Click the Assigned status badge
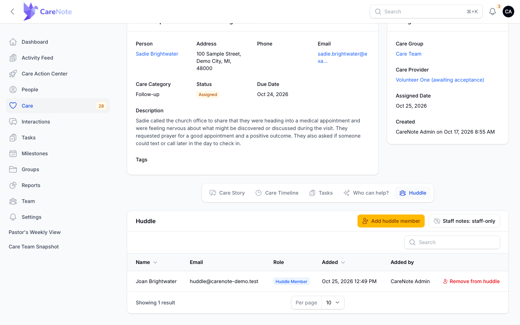This screenshot has height=325, width=520. [x=208, y=95]
